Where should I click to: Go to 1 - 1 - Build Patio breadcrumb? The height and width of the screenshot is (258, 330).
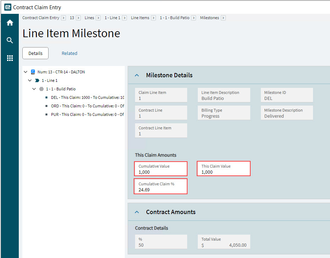pos(174,18)
